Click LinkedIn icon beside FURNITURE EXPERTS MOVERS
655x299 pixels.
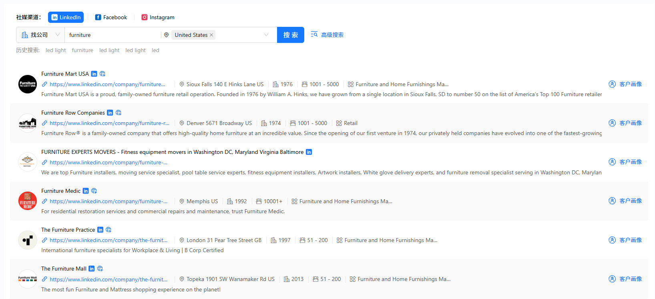point(309,152)
